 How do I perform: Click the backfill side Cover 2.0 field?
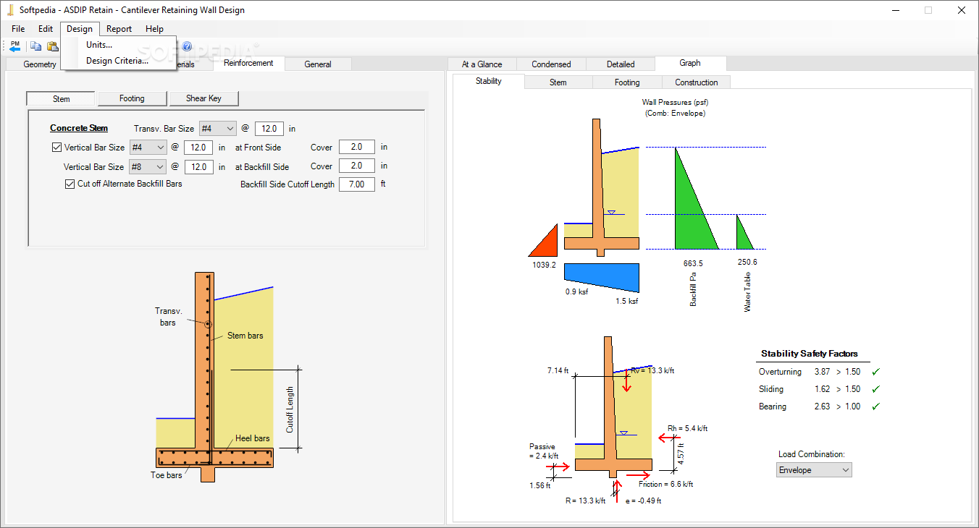tap(357, 166)
